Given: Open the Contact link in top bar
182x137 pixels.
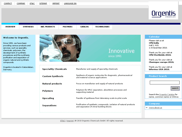Looking at the screenshot, I should click(8, 4).
